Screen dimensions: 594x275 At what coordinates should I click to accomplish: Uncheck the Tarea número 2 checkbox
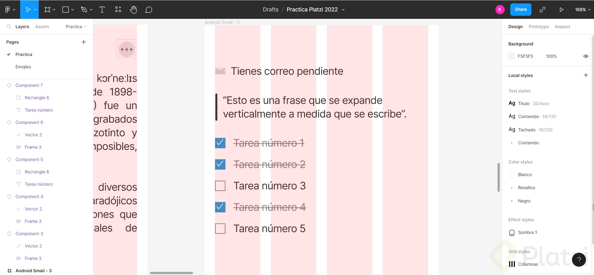coord(220,164)
